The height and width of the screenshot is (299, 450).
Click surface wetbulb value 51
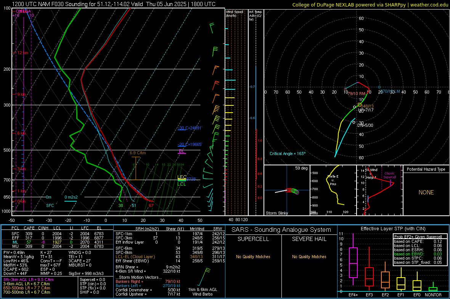[x=134, y=205]
